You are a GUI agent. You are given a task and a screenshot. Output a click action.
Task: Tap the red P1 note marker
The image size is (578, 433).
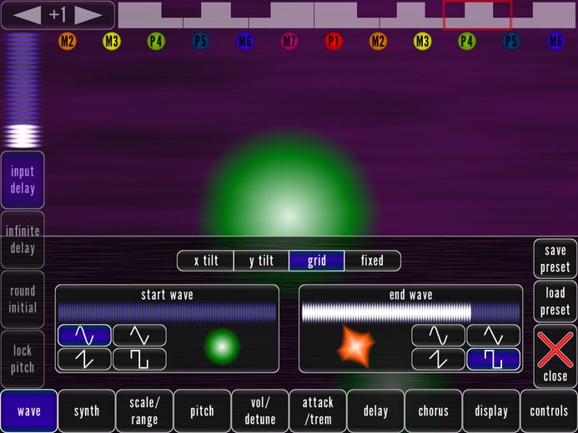tap(334, 41)
